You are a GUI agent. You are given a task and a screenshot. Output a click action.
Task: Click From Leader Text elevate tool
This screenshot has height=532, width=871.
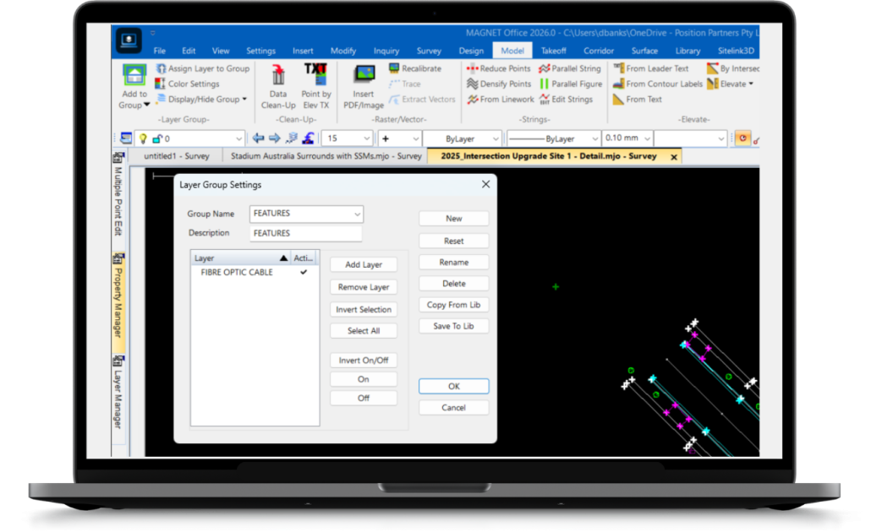click(x=651, y=68)
